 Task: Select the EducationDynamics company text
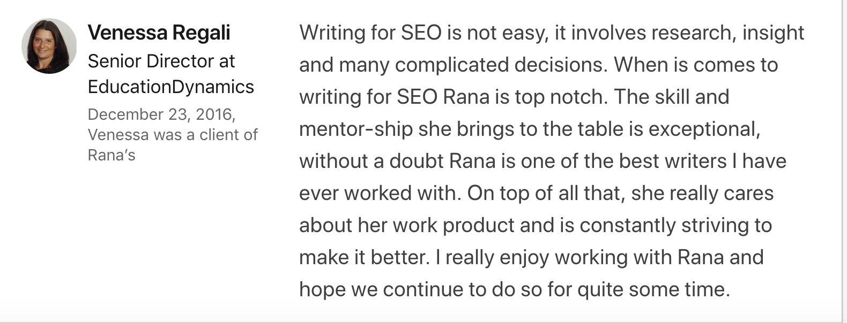(x=170, y=87)
